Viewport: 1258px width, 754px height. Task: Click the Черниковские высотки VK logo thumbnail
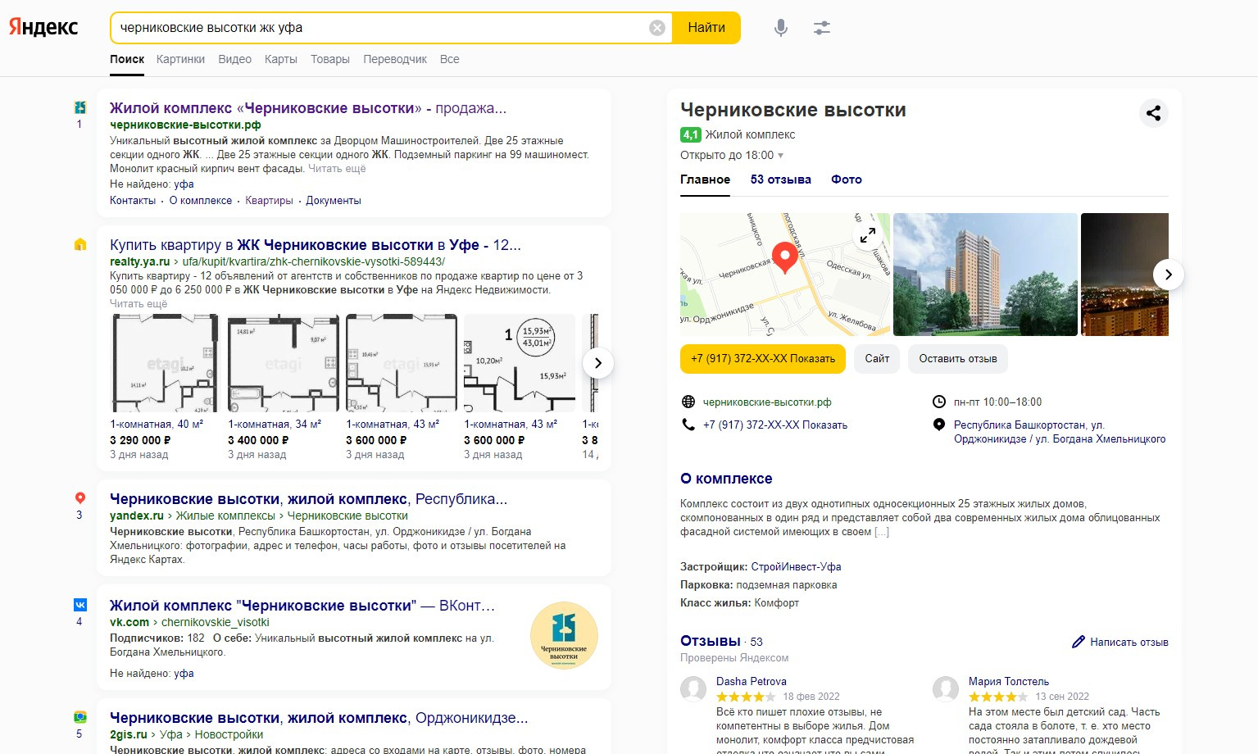point(564,636)
